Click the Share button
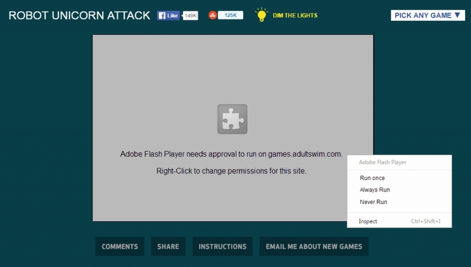This screenshot has width=471, height=267. [168, 246]
